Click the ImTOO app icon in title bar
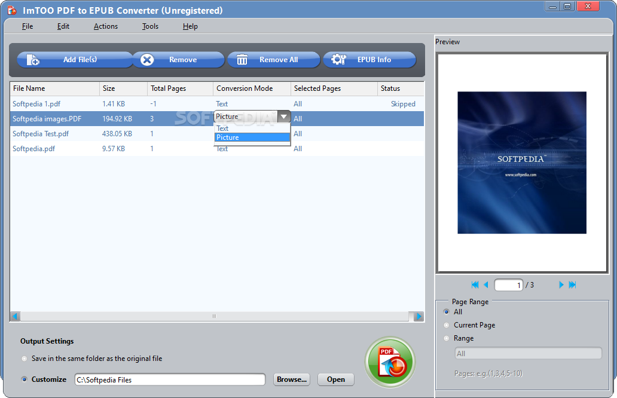 pos(12,10)
